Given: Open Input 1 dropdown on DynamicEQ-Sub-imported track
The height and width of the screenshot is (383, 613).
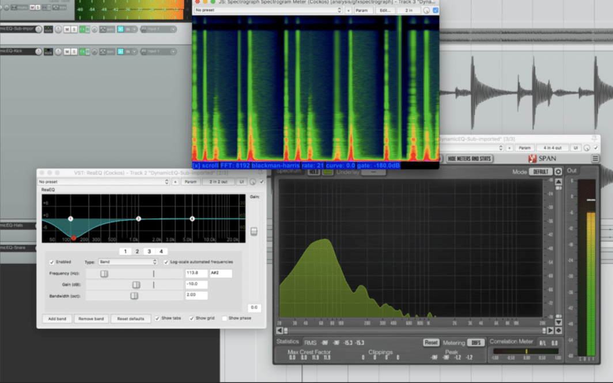Looking at the screenshot, I should coord(158,29).
